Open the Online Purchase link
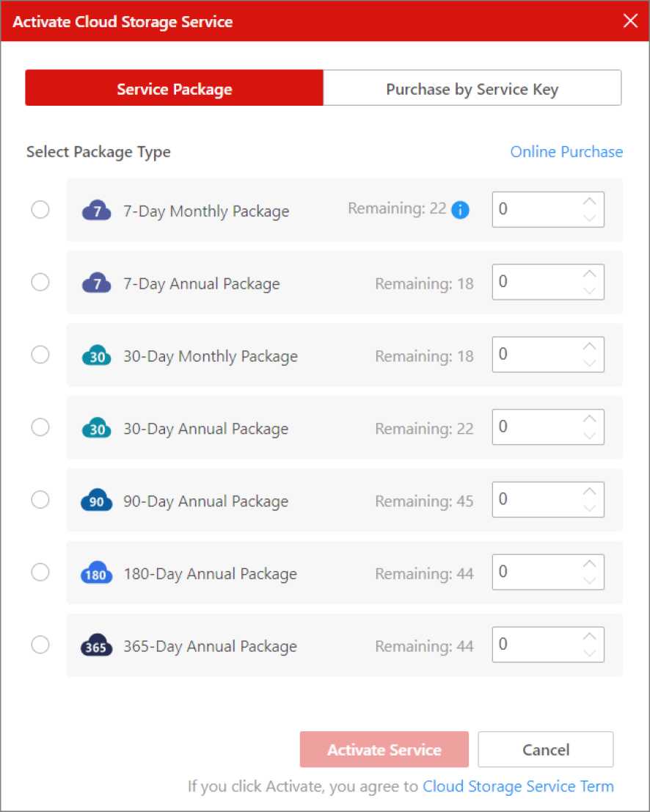This screenshot has width=650, height=812. pyautogui.click(x=566, y=152)
